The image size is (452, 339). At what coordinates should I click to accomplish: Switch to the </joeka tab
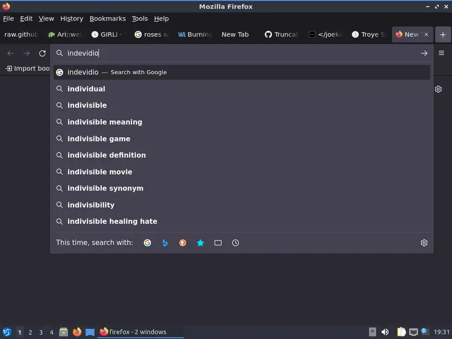pos(325,34)
